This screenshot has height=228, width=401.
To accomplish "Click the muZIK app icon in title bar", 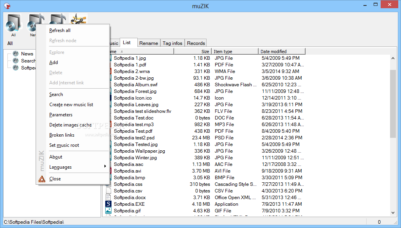I will [7, 5].
